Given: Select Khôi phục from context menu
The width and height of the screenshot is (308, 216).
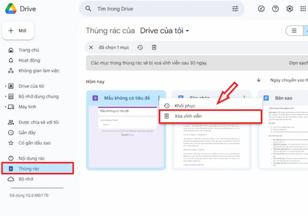Looking at the screenshot, I should click(x=210, y=106).
